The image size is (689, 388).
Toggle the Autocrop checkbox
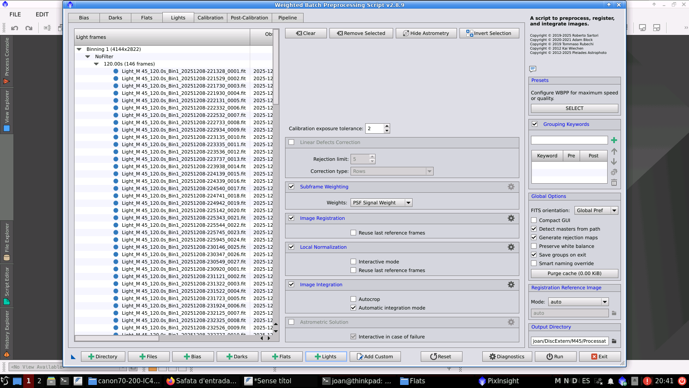click(x=354, y=299)
